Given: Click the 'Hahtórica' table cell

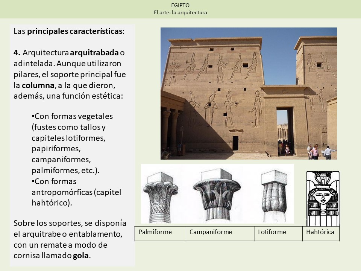Looking at the screenshot, I should [x=321, y=234].
